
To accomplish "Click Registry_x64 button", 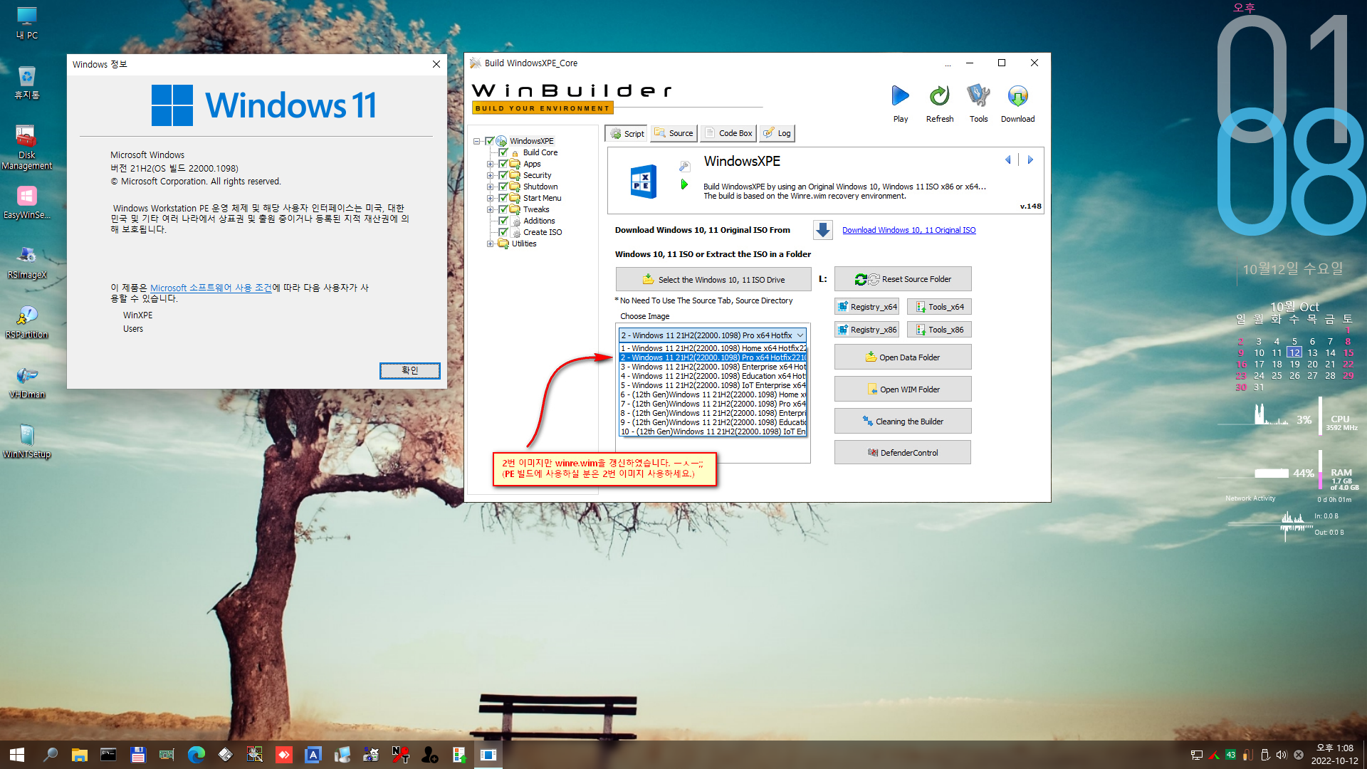I will pos(866,307).
